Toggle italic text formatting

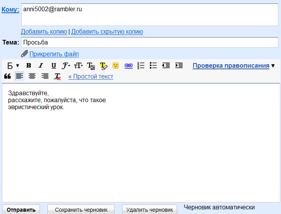pos(40,65)
